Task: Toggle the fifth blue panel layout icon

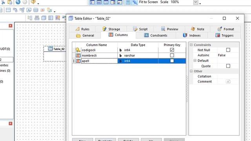Action: 120,2
